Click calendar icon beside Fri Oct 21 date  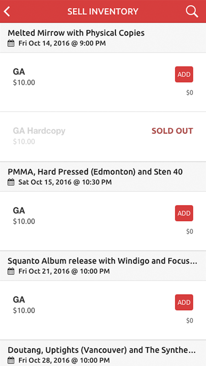pos(11,271)
